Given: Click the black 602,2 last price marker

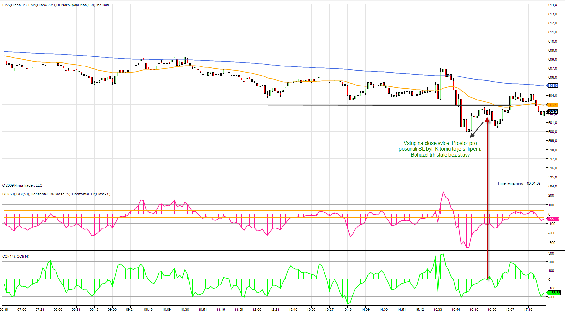Looking at the screenshot, I should coord(552,111).
